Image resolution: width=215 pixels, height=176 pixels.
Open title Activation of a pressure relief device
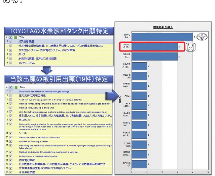[x=38, y=156]
